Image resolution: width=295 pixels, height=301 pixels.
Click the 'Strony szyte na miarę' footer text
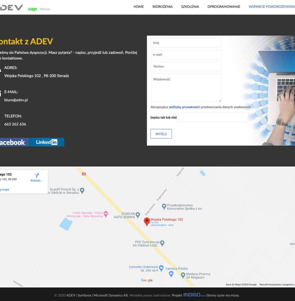(x=223, y=295)
